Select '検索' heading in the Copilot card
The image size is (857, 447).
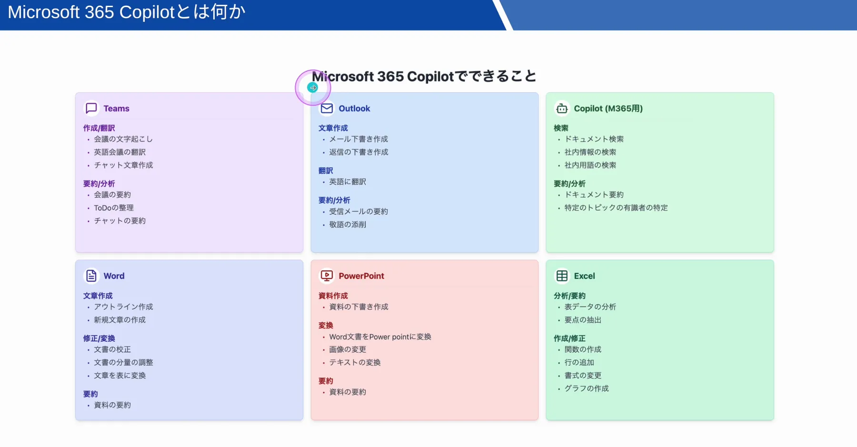click(561, 128)
